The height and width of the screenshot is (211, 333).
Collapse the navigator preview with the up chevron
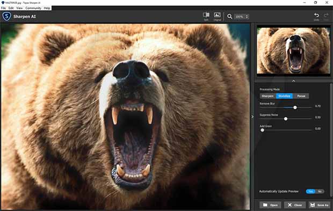(x=293, y=81)
